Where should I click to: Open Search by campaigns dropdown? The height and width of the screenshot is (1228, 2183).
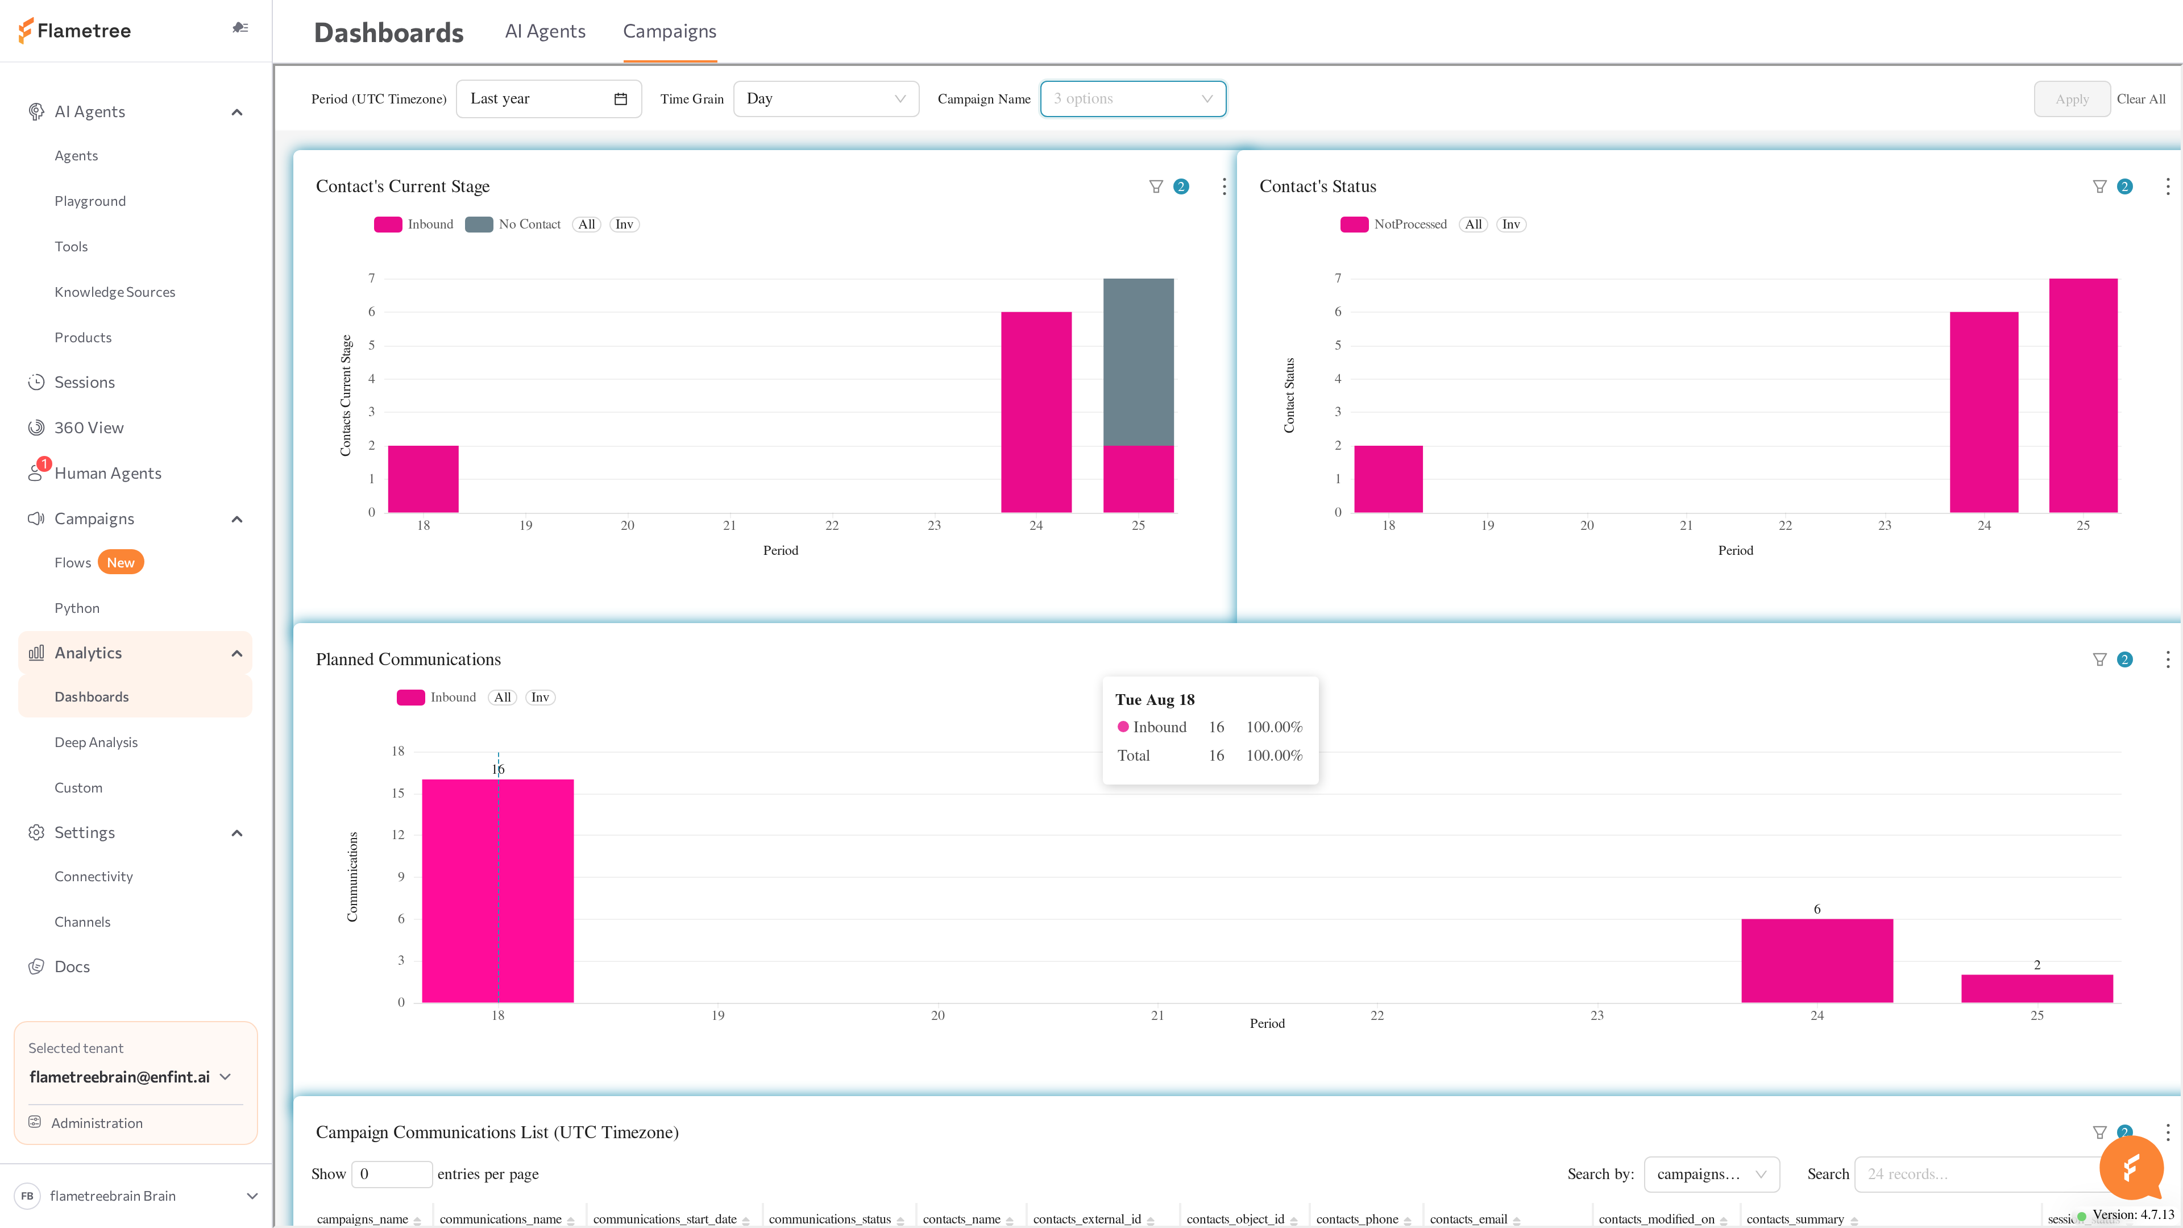1712,1174
